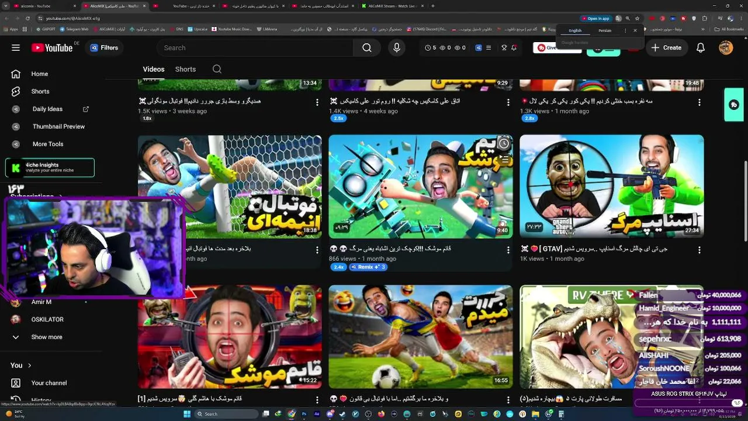Switch to the Shorts channel tab

click(x=185, y=69)
